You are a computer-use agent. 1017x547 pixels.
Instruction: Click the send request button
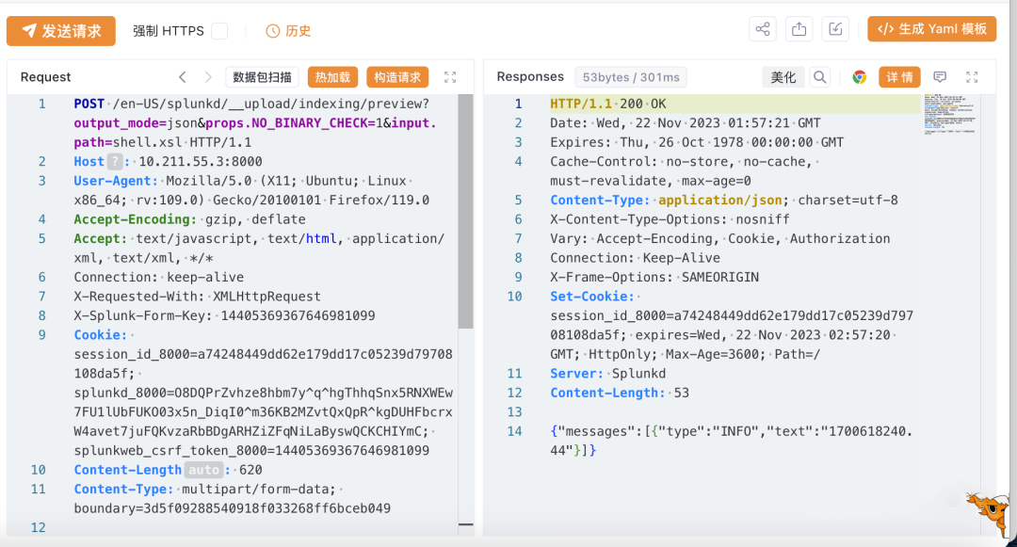coord(61,31)
